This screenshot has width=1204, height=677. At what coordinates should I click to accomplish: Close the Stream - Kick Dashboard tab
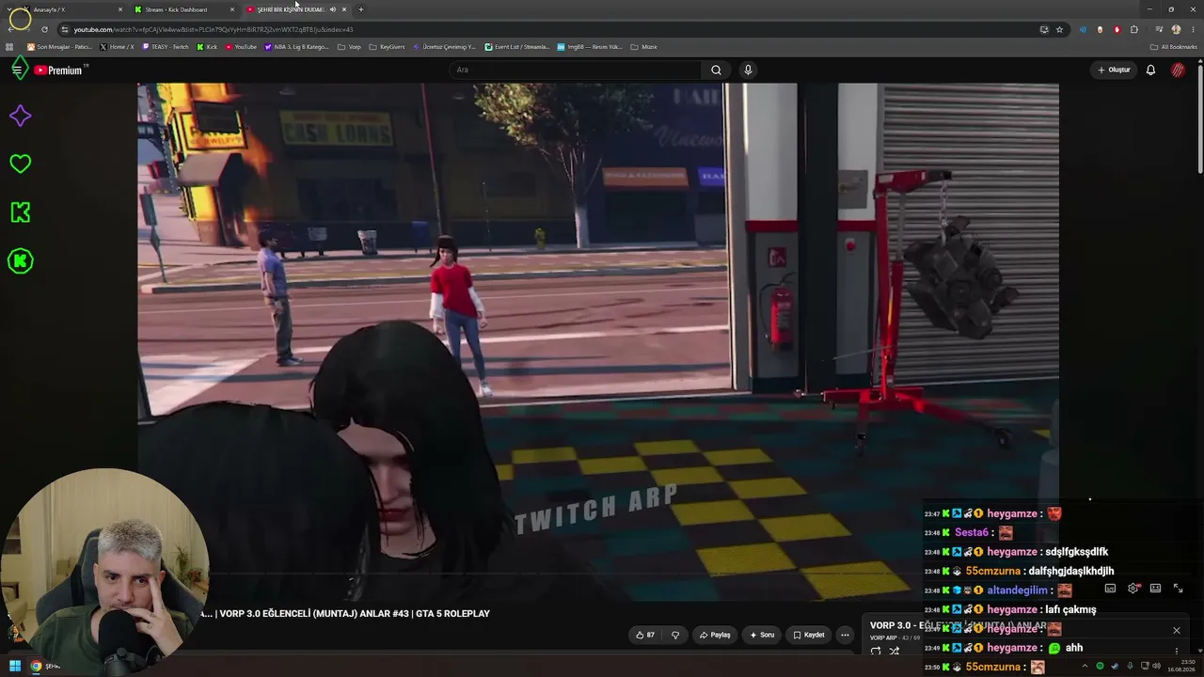click(232, 9)
